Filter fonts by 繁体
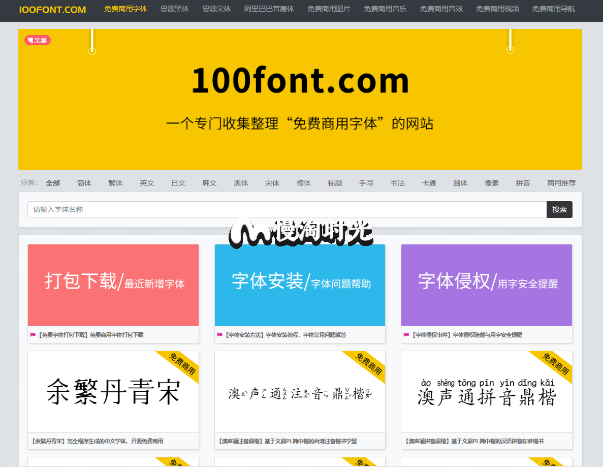Viewport: 603px width, 467px height. [x=115, y=183]
